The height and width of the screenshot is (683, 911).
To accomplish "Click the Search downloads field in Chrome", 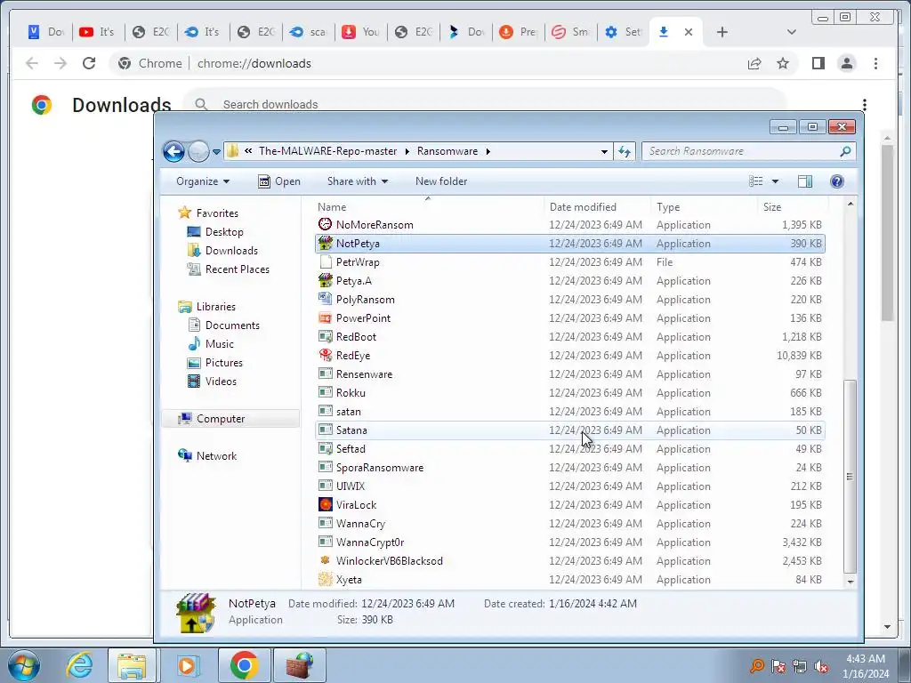I will [x=485, y=105].
